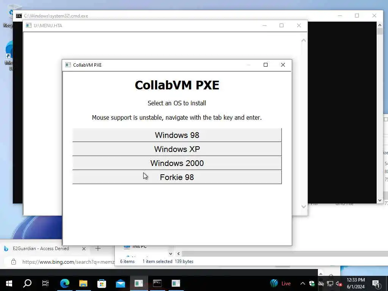Viewport: 388px width, 291px height.
Task: Click the Bing favicon on the tab
Action: (6, 249)
